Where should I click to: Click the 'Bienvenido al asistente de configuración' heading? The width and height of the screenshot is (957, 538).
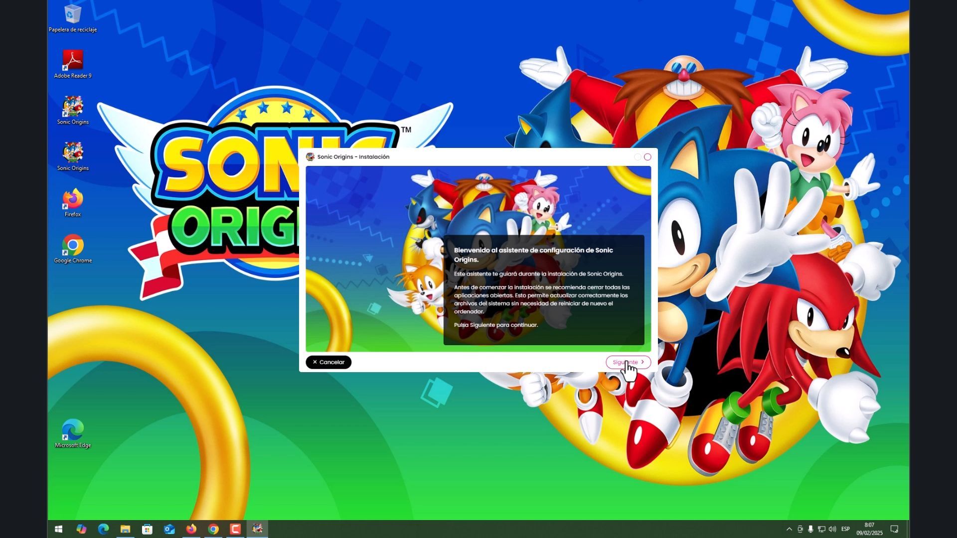pos(533,255)
